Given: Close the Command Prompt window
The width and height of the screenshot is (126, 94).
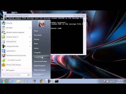Looking at the screenshot, I should (x=83, y=16).
